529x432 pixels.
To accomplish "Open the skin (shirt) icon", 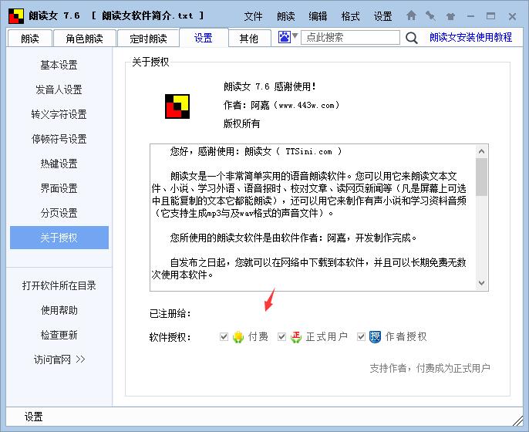I will (450, 15).
